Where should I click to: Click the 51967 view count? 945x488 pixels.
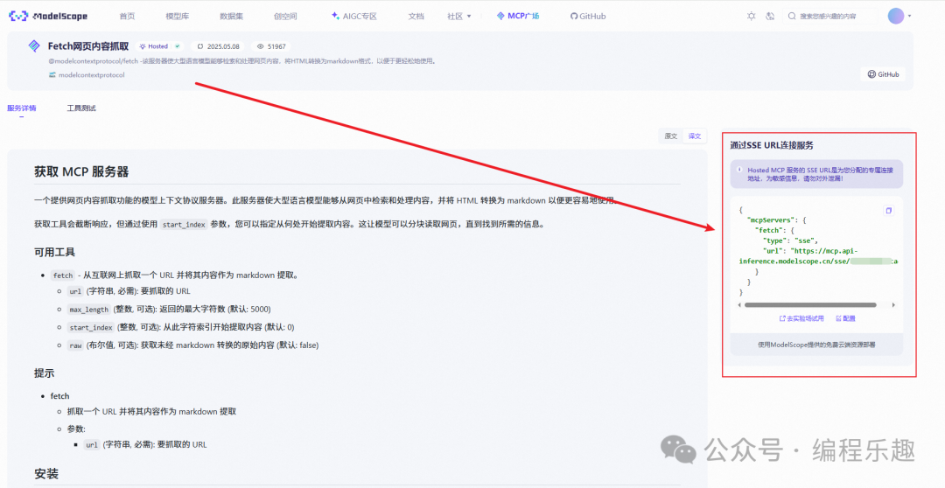[x=272, y=46]
